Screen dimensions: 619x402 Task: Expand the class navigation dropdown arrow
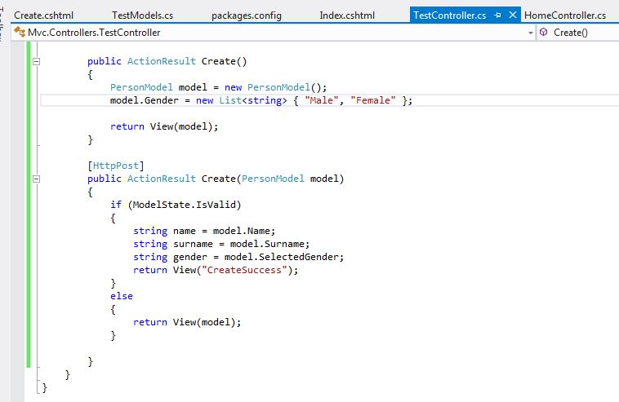pyautogui.click(x=530, y=33)
